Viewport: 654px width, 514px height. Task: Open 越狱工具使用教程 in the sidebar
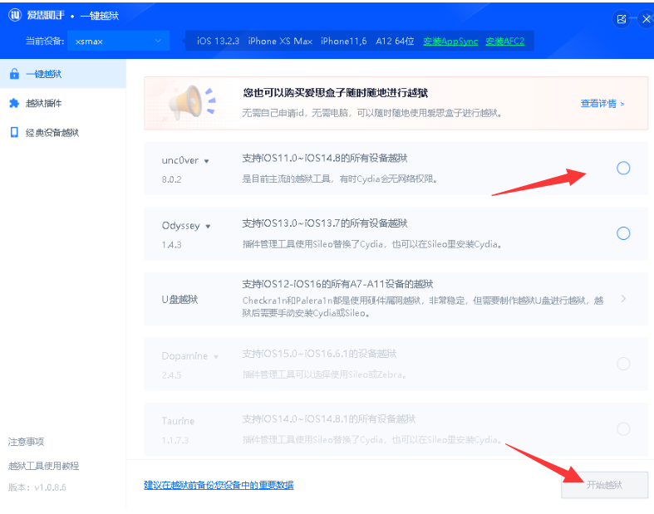[43, 466]
